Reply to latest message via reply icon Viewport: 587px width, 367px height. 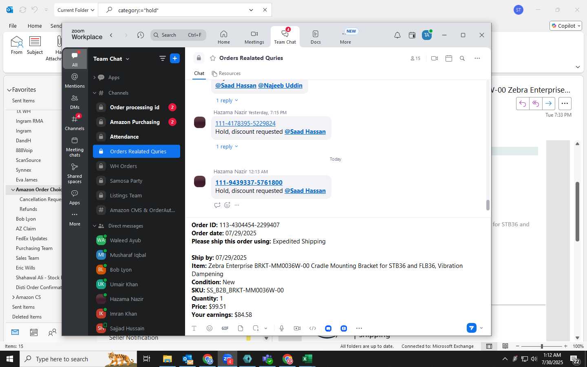point(217,205)
